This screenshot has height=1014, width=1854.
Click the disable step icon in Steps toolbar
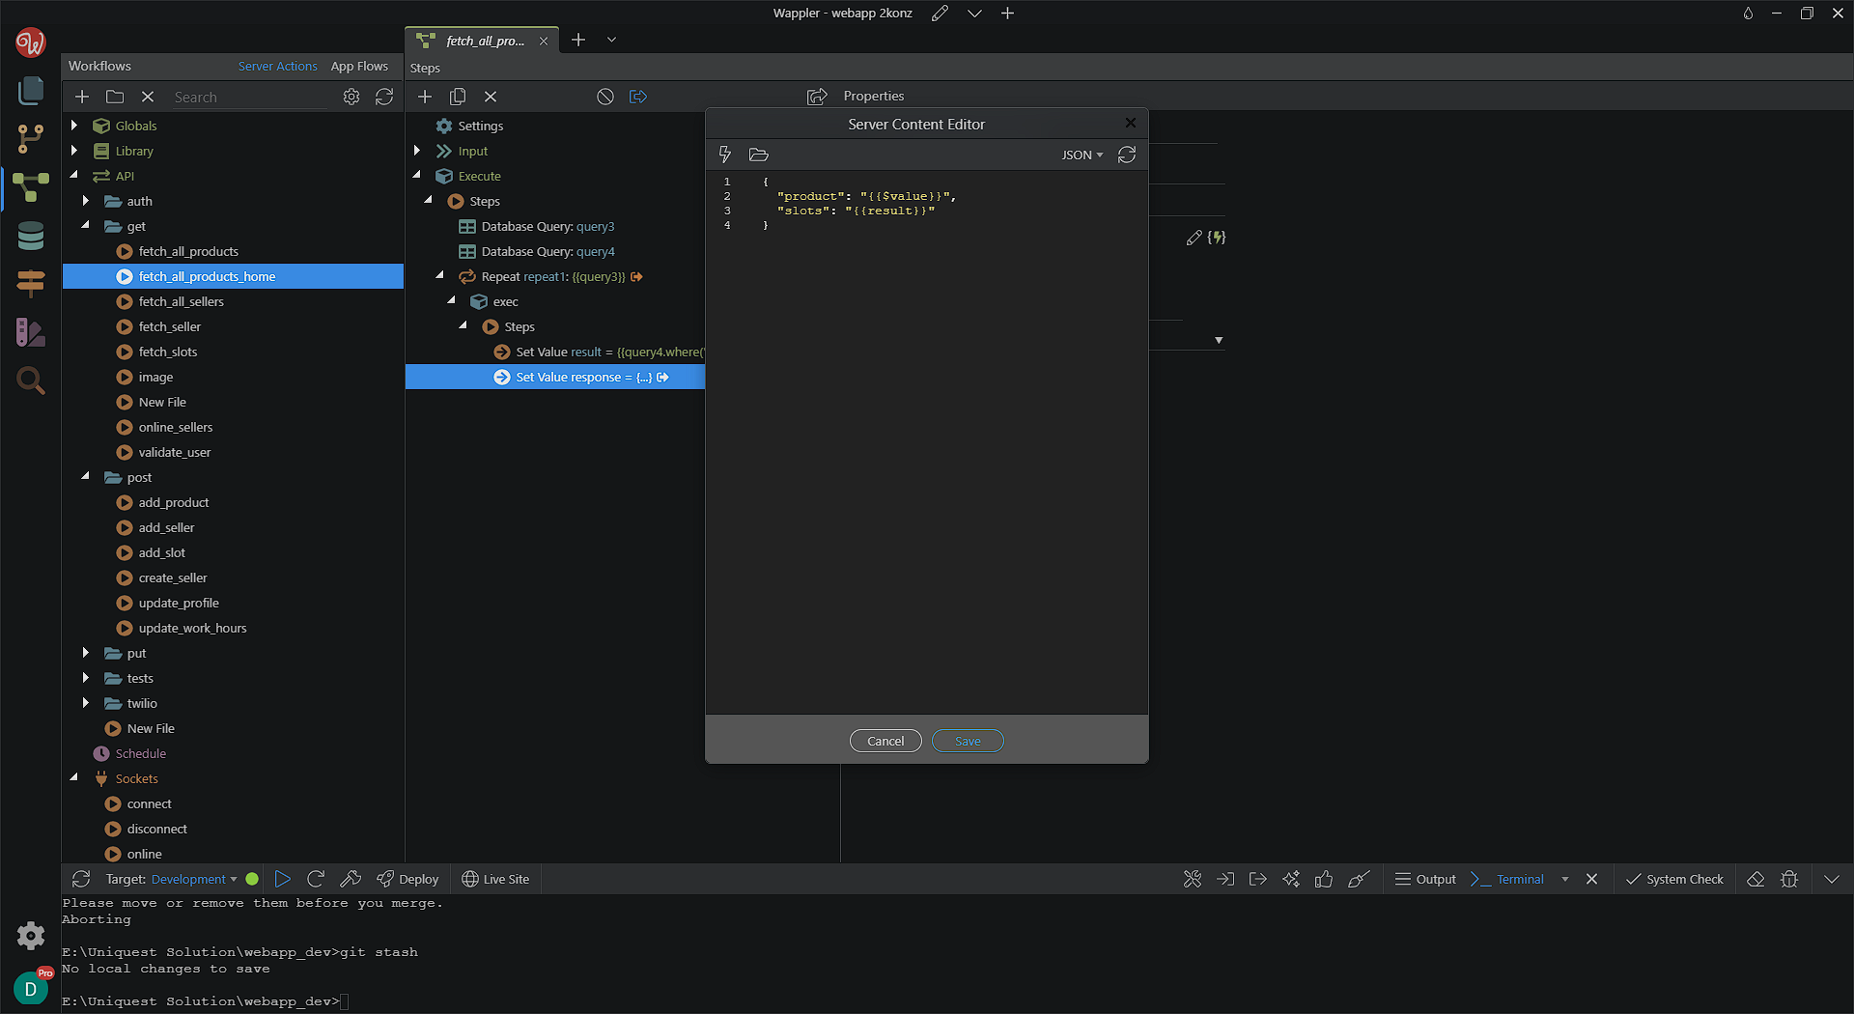(x=605, y=97)
